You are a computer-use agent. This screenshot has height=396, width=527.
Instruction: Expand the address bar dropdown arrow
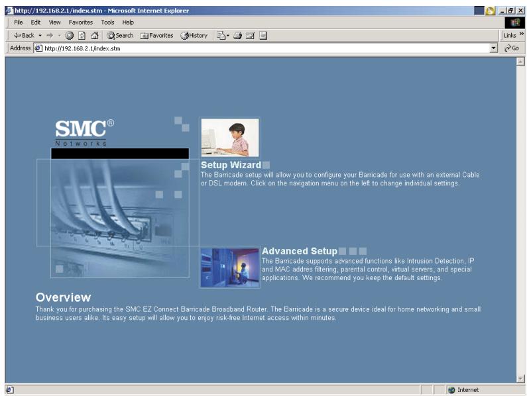coord(493,48)
